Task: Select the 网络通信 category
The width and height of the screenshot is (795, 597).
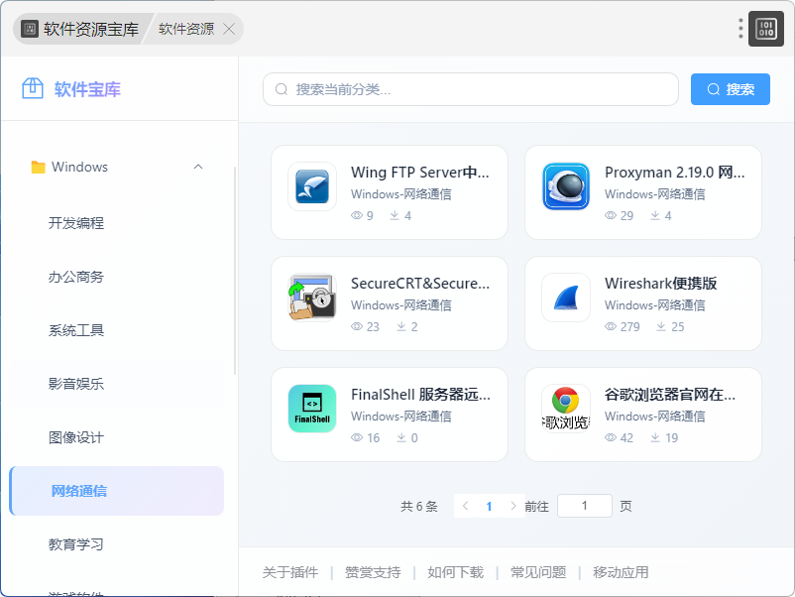Action: point(117,491)
